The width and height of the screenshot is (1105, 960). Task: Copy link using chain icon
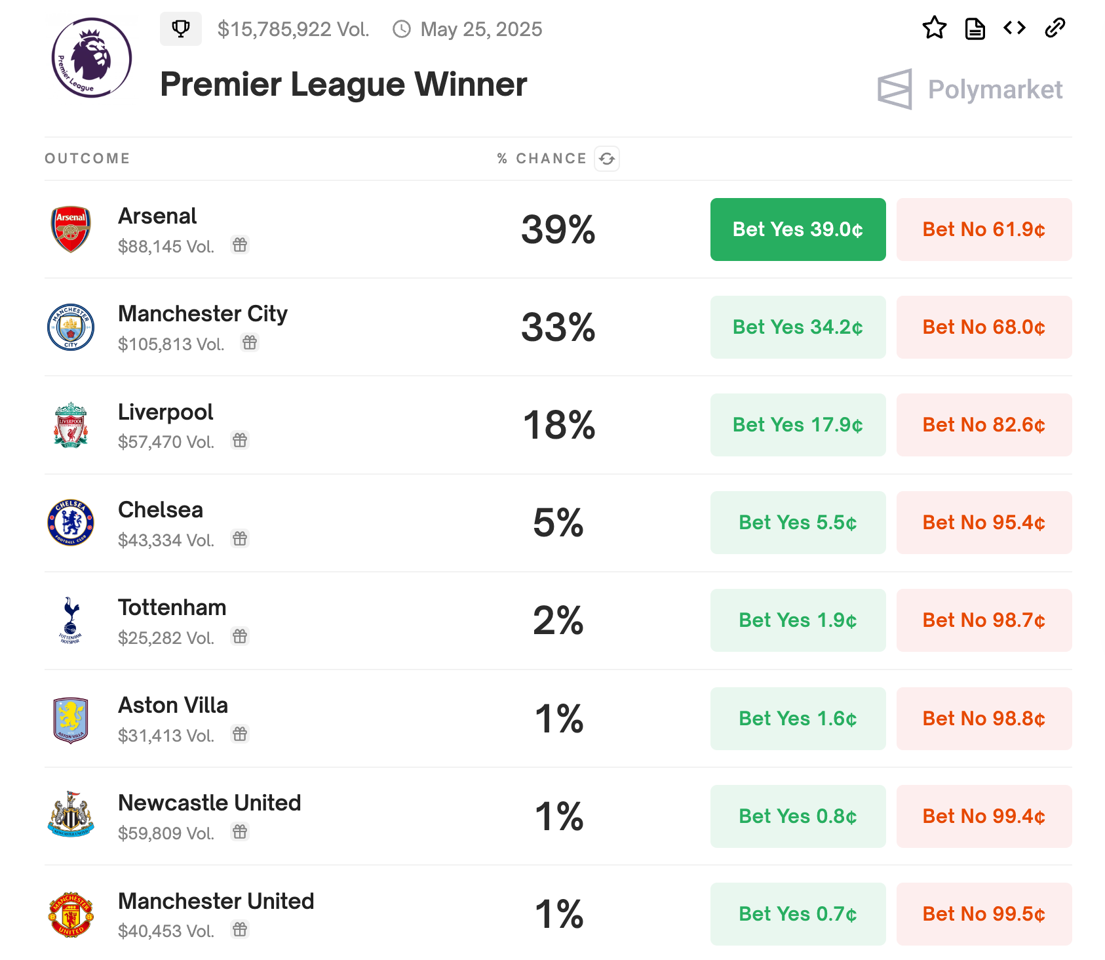[x=1055, y=28]
